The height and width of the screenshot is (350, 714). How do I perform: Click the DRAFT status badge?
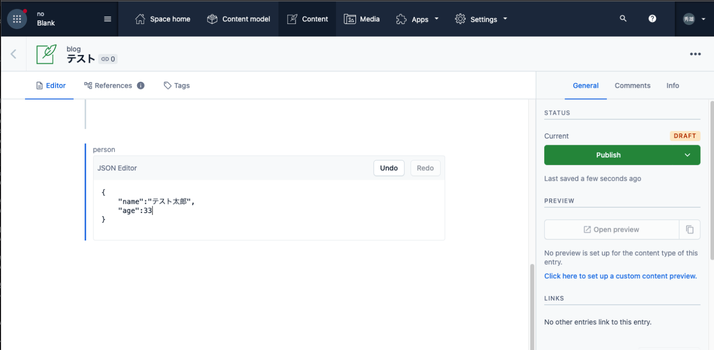[x=685, y=136]
